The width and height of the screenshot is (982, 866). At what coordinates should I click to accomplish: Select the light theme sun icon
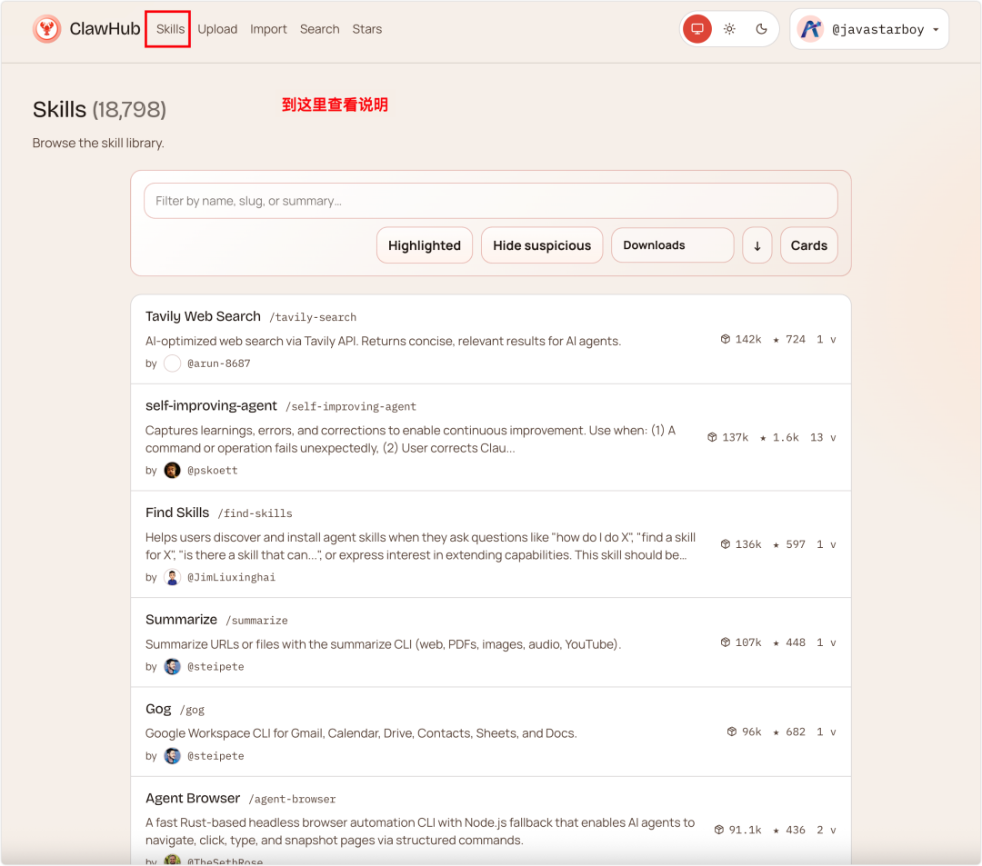coord(729,29)
